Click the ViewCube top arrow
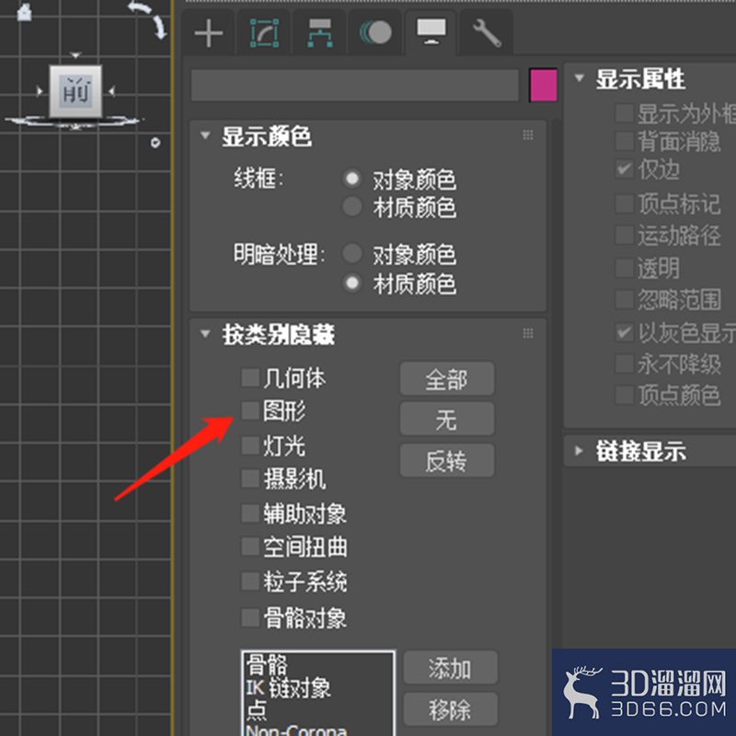Screen dimensions: 736x736 [75, 55]
